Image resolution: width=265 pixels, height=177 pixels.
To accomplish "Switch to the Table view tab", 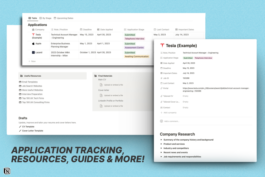I will pyautogui.click(x=33, y=18).
